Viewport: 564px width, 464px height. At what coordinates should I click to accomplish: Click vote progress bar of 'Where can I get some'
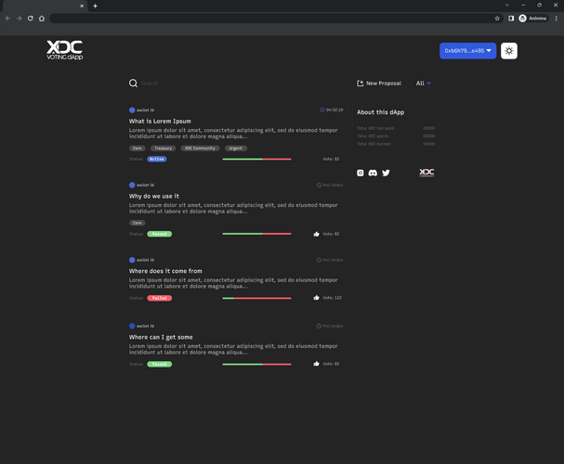point(256,364)
